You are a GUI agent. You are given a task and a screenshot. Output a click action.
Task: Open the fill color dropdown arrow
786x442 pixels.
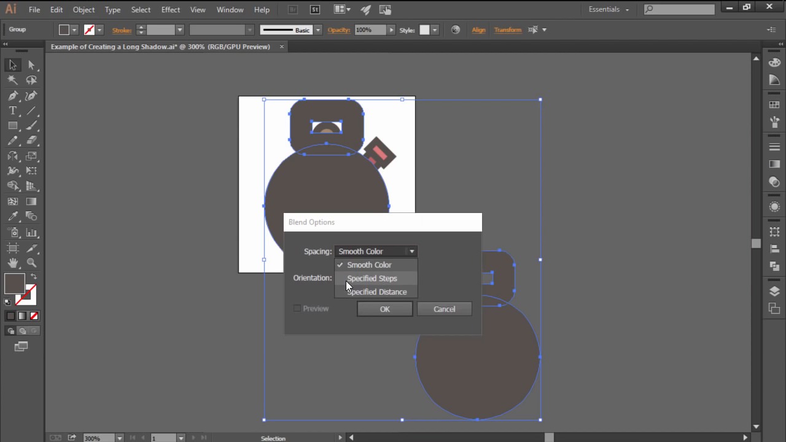pyautogui.click(x=74, y=29)
